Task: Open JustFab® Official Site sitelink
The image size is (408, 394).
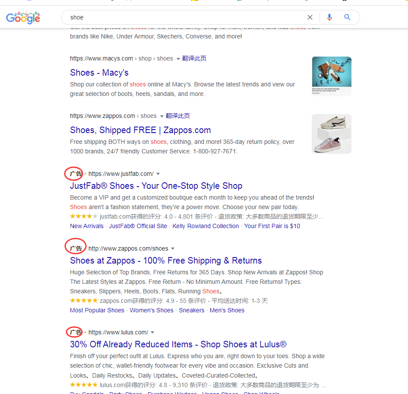Action: [138, 226]
